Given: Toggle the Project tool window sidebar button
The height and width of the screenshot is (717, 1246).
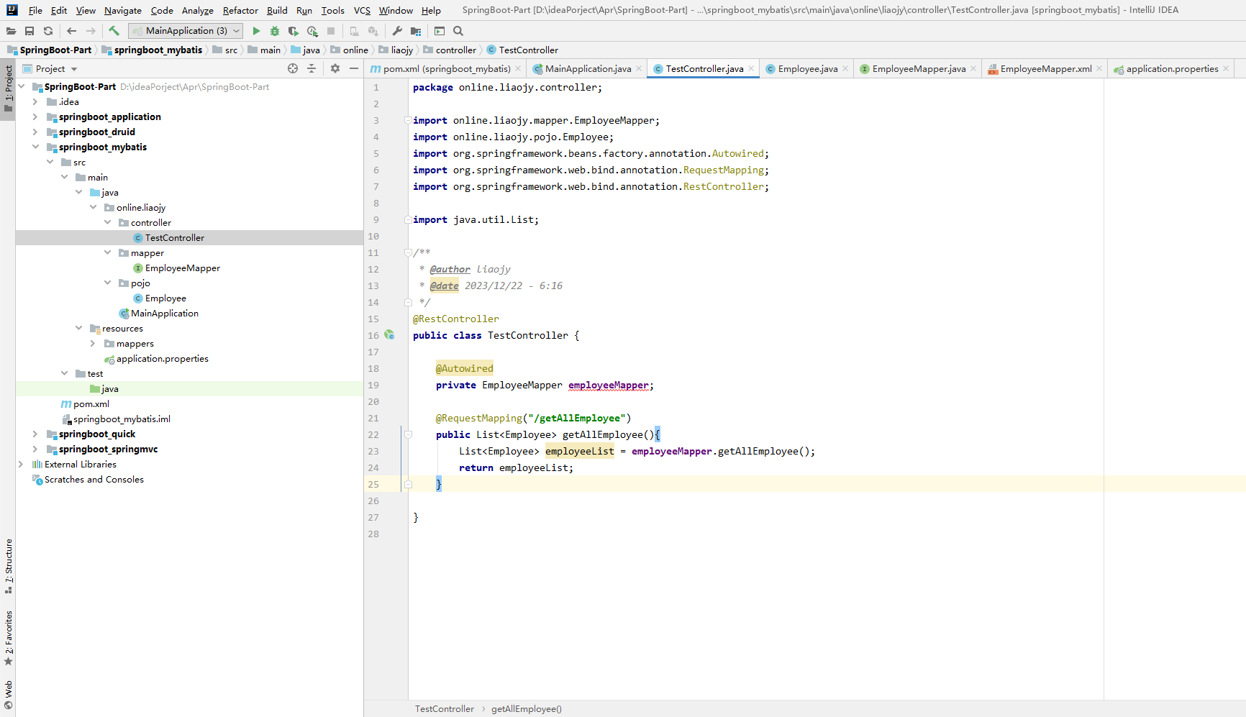Looking at the screenshot, I should pos(9,89).
